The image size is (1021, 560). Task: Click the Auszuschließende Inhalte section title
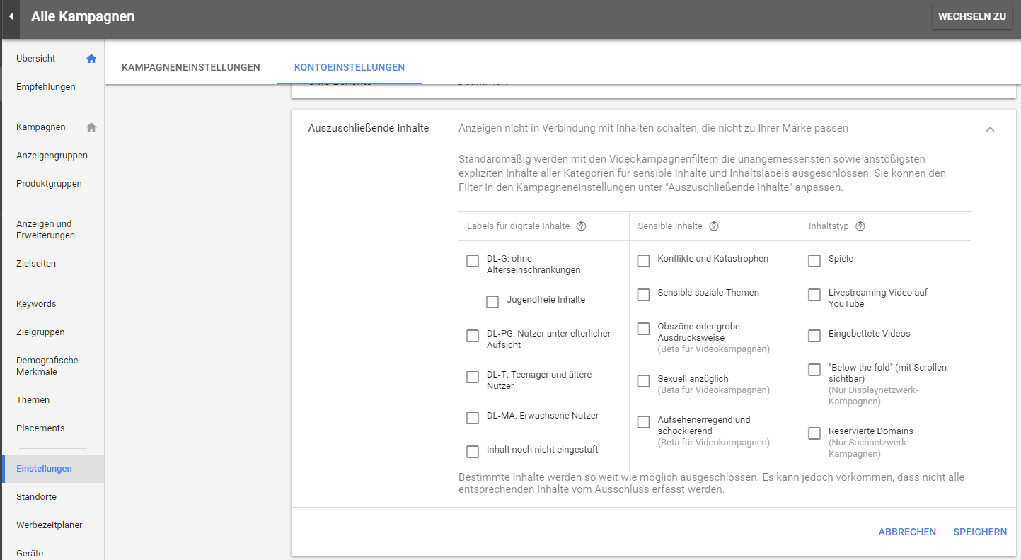click(369, 128)
